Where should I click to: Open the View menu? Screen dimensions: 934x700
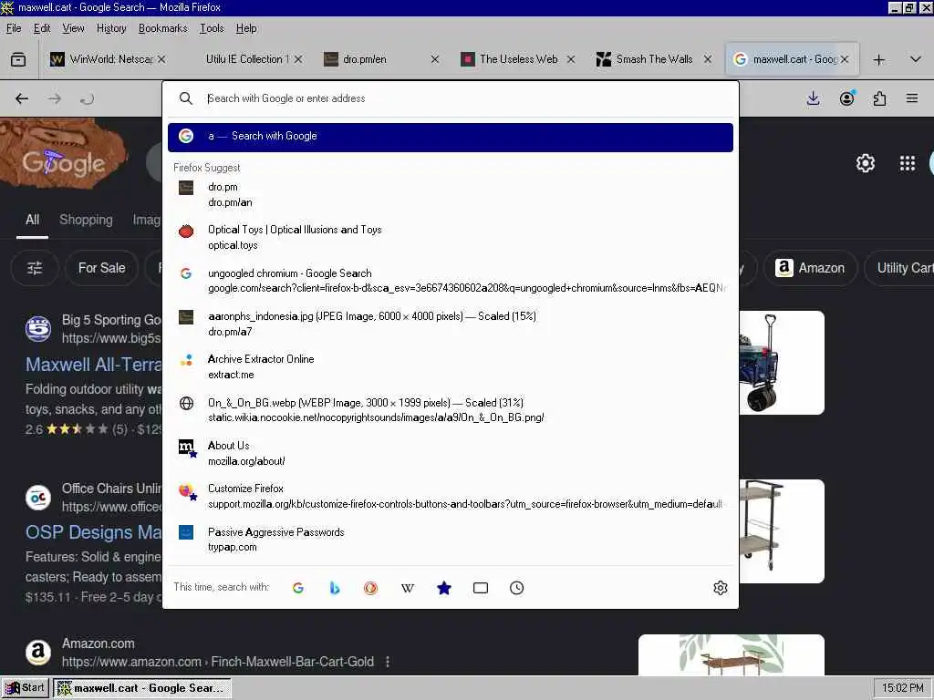[x=73, y=28]
